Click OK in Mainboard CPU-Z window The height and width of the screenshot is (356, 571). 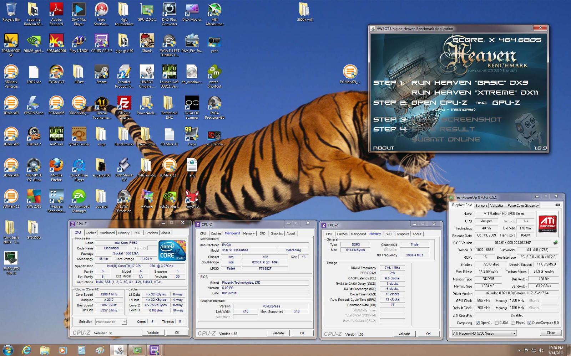tap(302, 333)
